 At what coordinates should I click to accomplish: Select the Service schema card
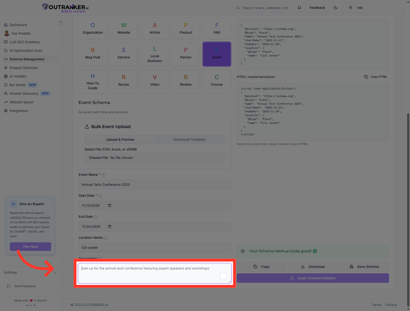124,54
